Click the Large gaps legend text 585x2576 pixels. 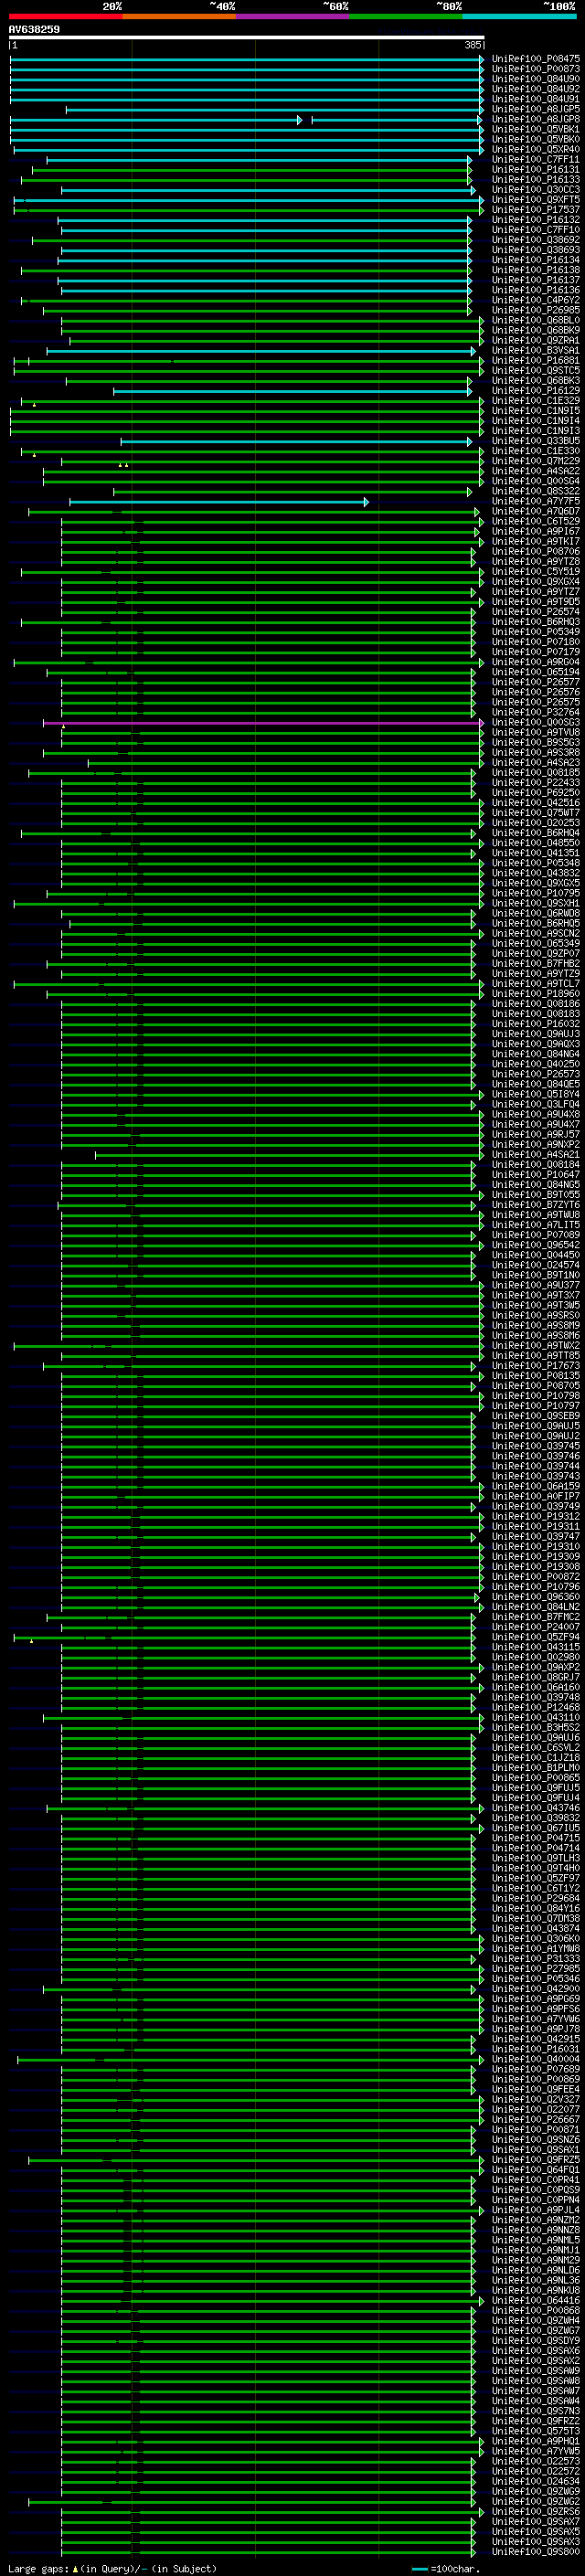tap(112, 2569)
